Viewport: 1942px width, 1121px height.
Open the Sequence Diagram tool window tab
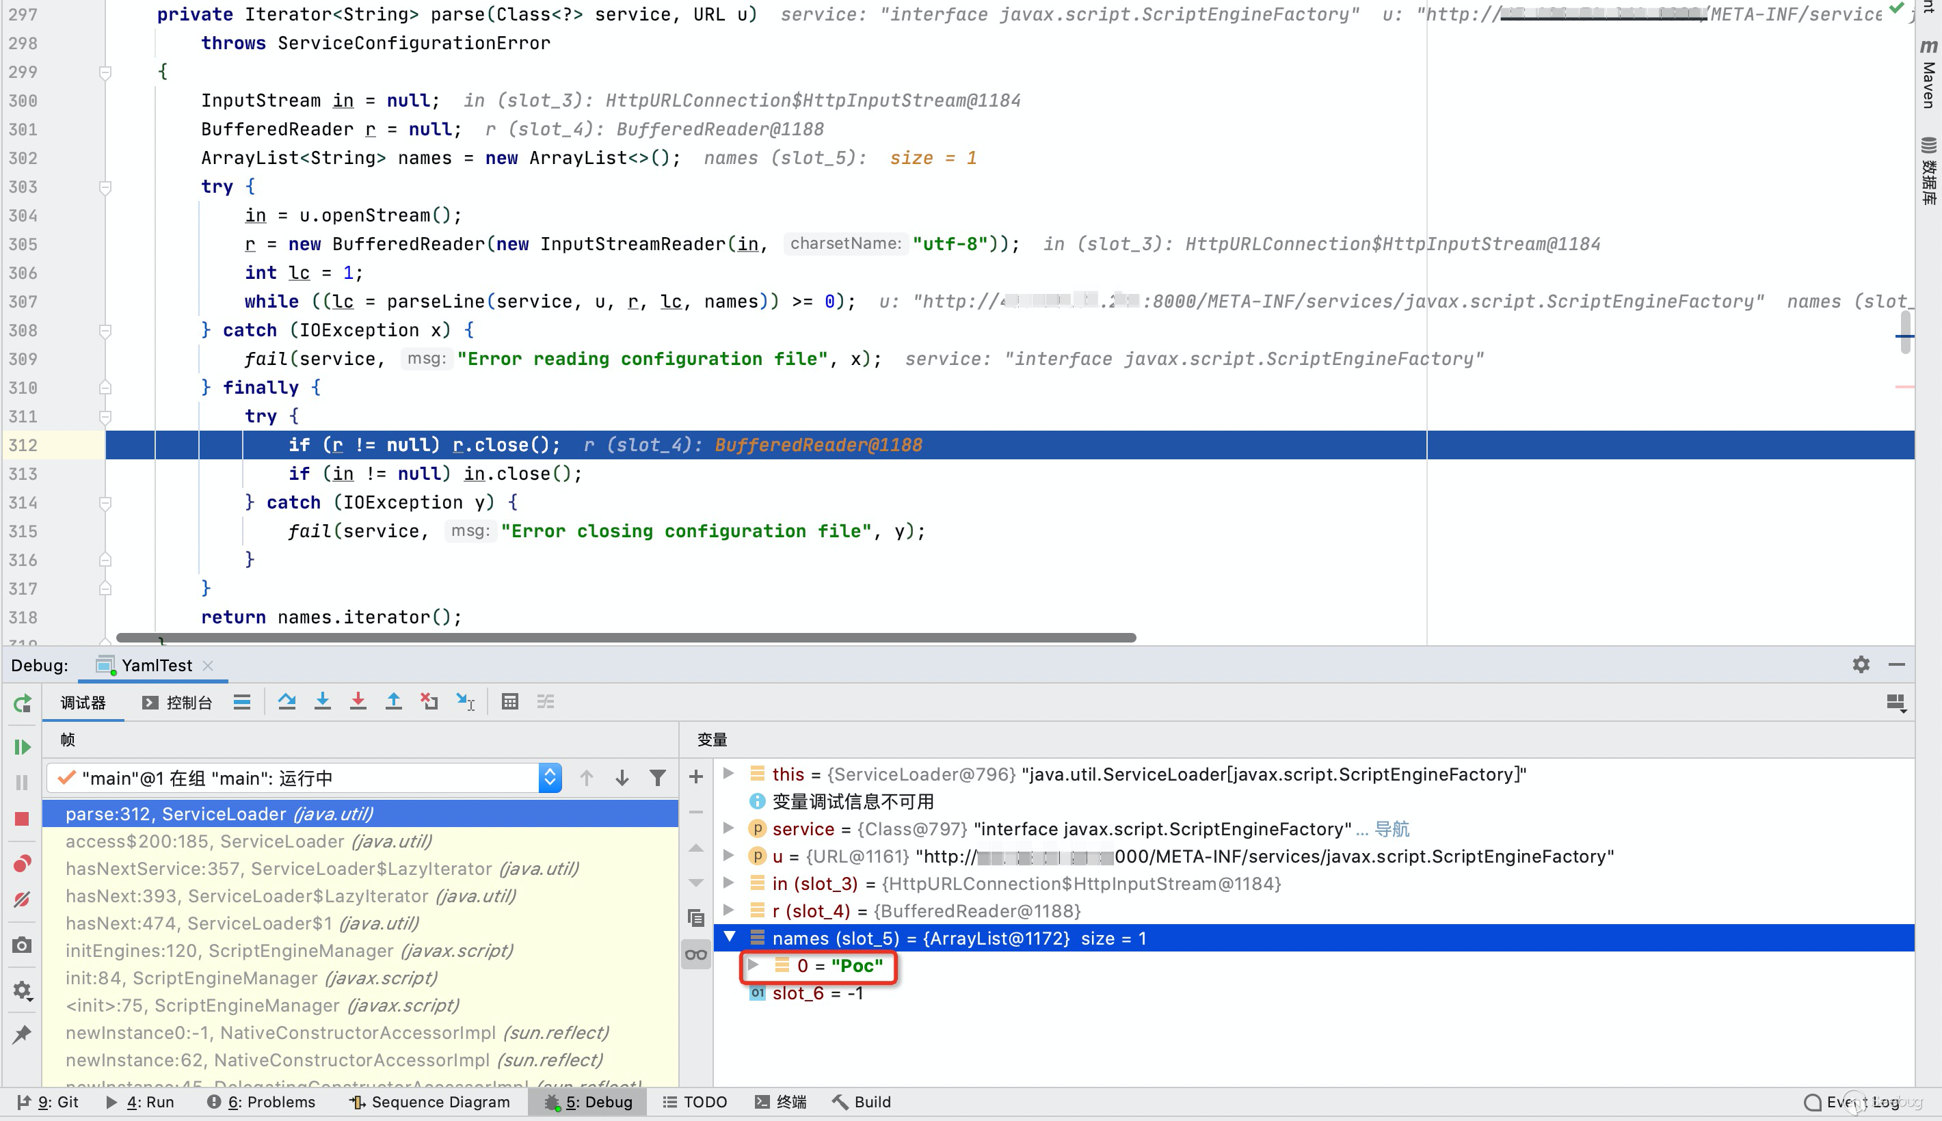429,1102
